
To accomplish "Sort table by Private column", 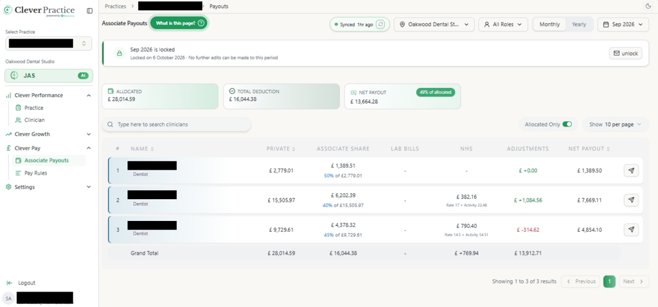I will click(281, 148).
